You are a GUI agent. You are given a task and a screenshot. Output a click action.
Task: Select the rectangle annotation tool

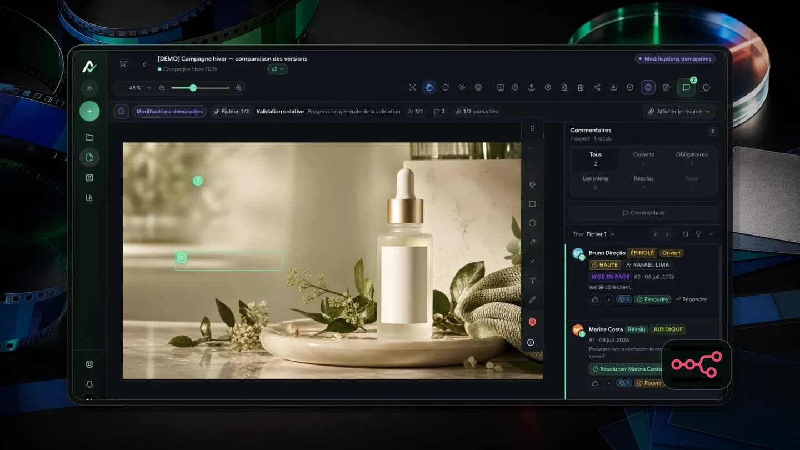532,204
